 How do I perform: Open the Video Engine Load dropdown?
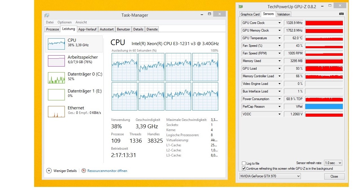point(279,84)
